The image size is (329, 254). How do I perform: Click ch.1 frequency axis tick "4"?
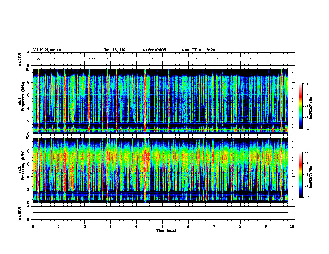click(x=29, y=108)
